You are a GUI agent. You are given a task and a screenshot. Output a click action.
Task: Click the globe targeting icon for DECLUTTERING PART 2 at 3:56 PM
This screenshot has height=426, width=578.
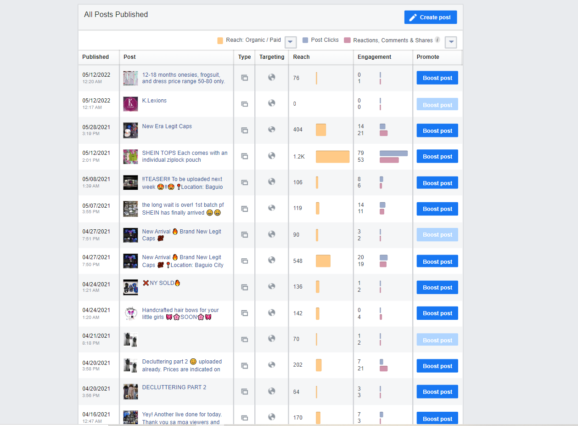272,391
